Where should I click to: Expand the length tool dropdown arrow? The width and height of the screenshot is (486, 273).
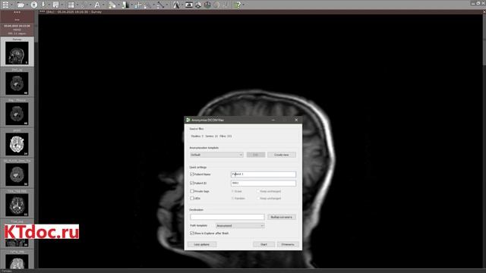(166, 5)
